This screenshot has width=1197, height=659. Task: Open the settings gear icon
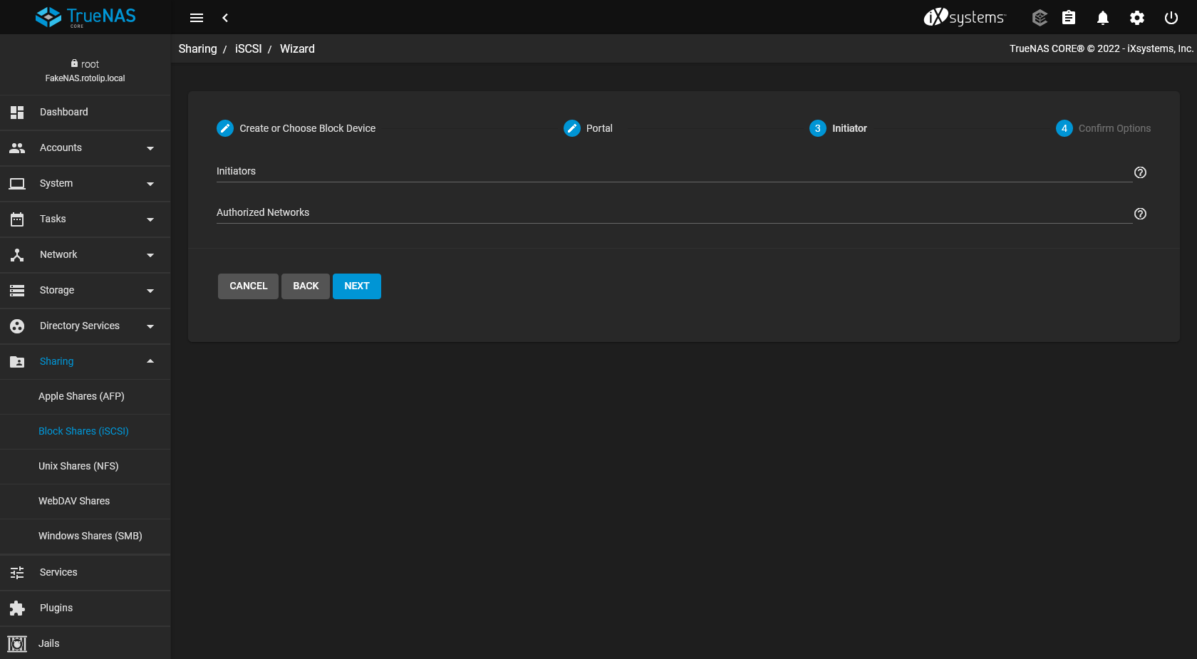(x=1136, y=18)
